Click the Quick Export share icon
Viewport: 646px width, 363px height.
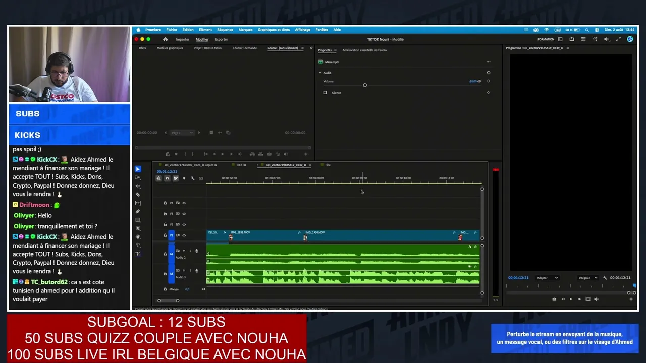(572, 39)
